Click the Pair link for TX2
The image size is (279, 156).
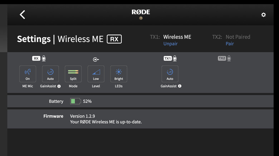(x=230, y=44)
